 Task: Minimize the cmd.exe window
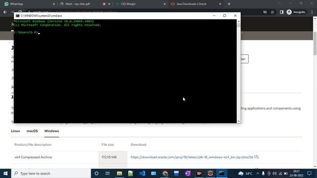(214, 15)
